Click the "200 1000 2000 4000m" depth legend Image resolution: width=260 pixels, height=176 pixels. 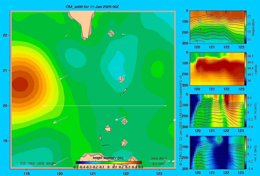[38, 164]
